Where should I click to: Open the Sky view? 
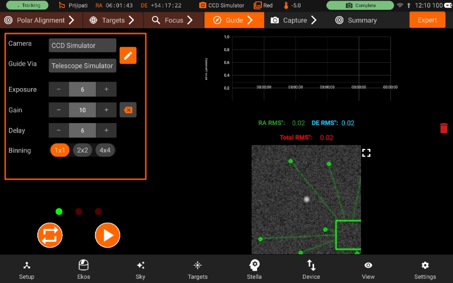tap(141, 270)
